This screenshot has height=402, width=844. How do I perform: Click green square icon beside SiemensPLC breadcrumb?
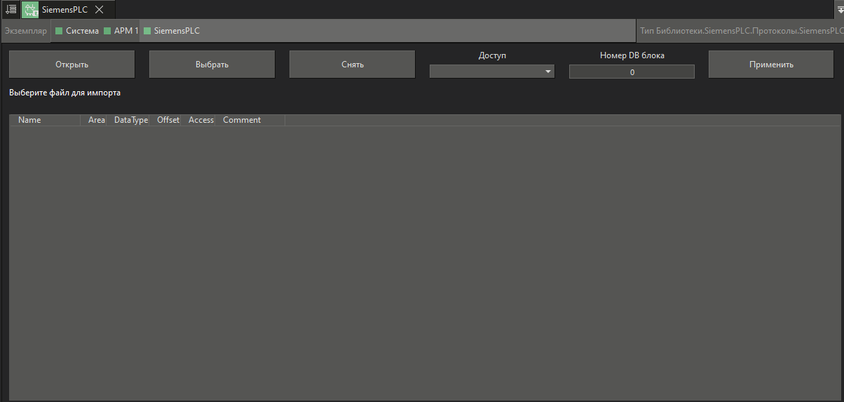point(147,31)
